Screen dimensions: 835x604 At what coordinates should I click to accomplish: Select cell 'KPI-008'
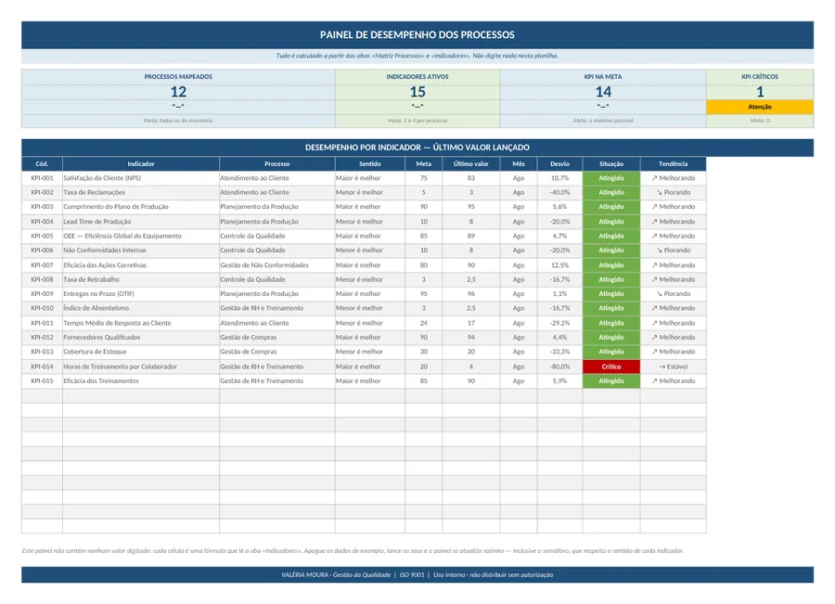(x=42, y=279)
